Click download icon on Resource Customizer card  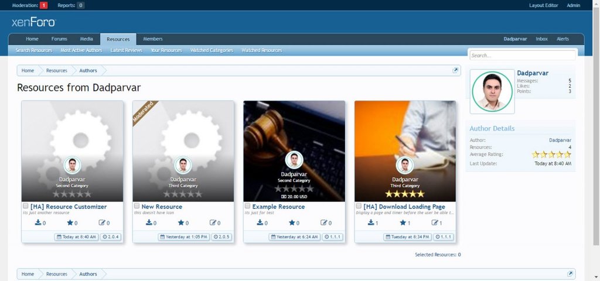(38, 222)
